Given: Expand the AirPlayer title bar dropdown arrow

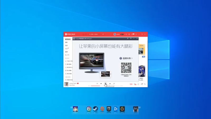Looking at the screenshot, I should (x=134, y=38).
